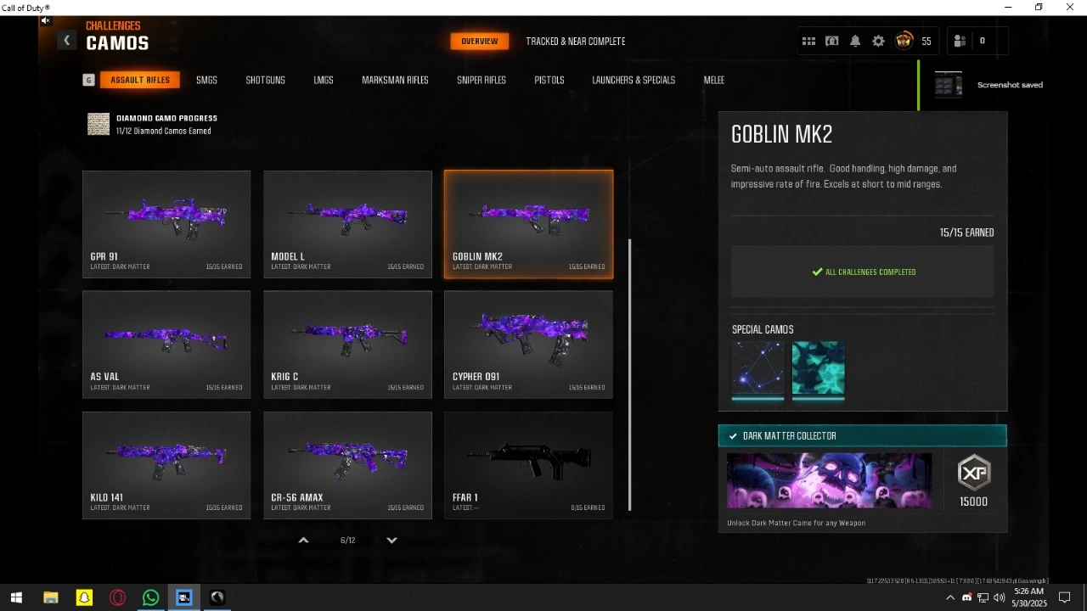
Task: Click the Goblin MK2 title in details panel
Action: click(x=782, y=134)
